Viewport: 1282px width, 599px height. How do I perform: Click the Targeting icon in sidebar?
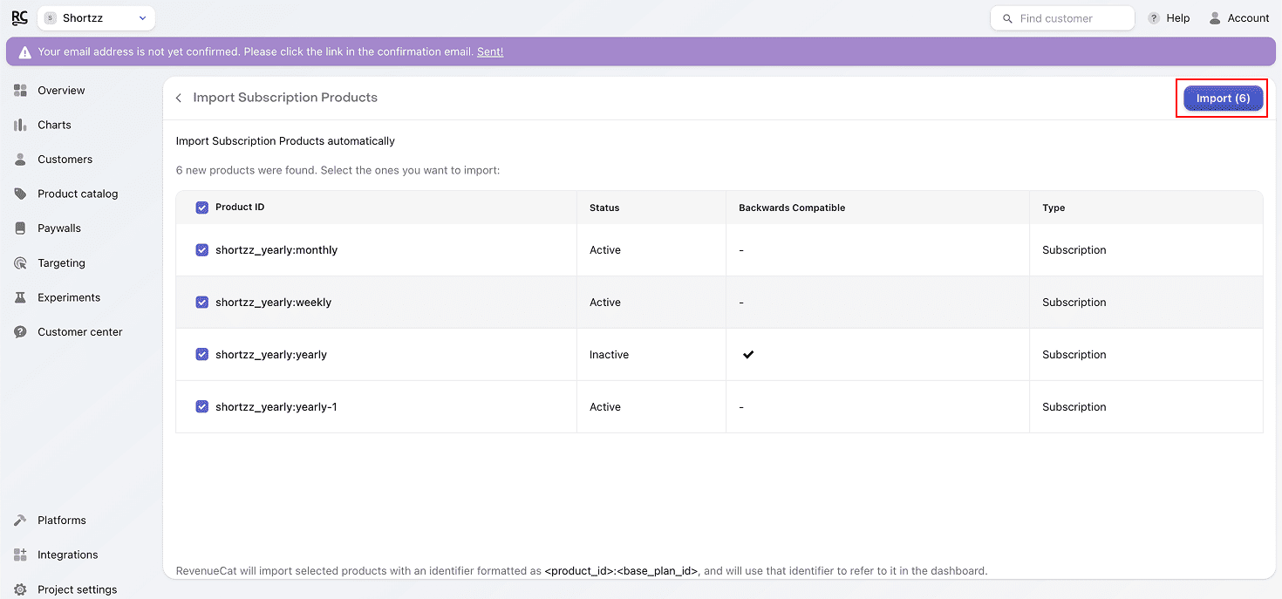20,263
